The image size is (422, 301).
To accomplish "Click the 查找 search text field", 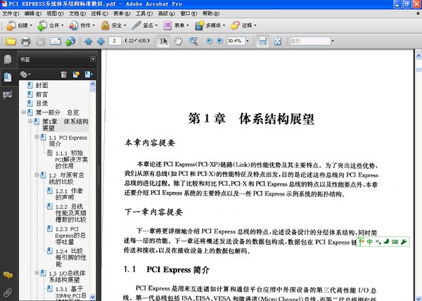I will coord(310,41).
